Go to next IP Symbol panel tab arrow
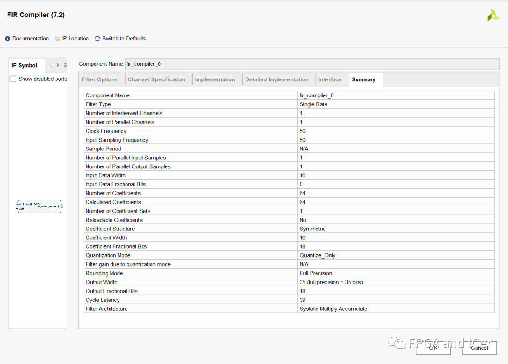 [x=58, y=65]
